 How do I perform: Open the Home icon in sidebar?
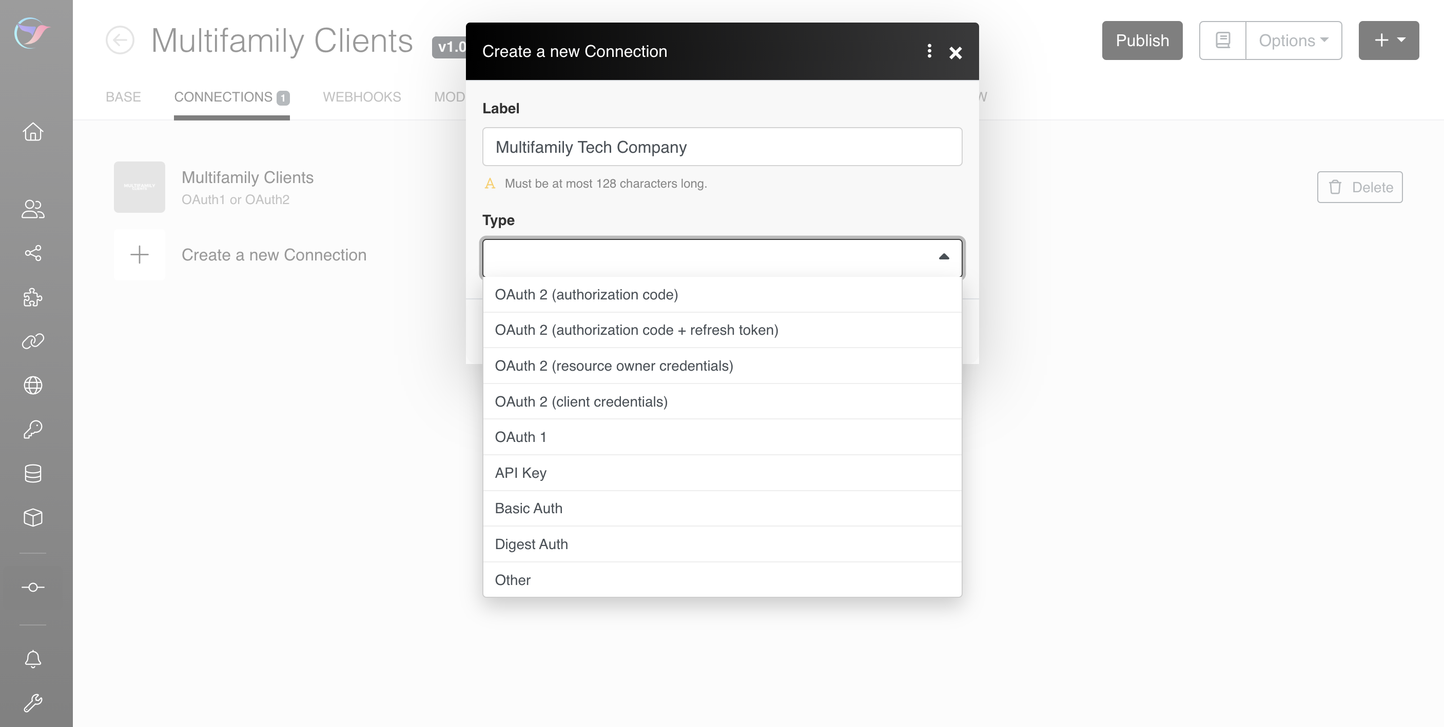(33, 132)
